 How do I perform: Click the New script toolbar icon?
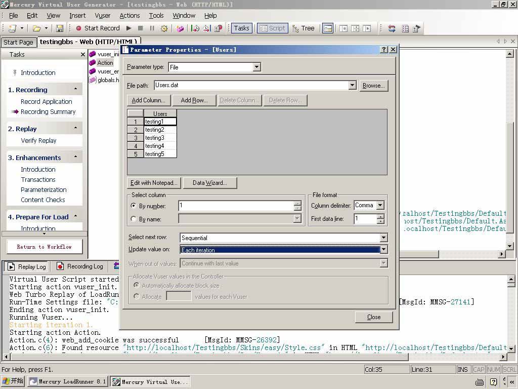pyautogui.click(x=13, y=28)
